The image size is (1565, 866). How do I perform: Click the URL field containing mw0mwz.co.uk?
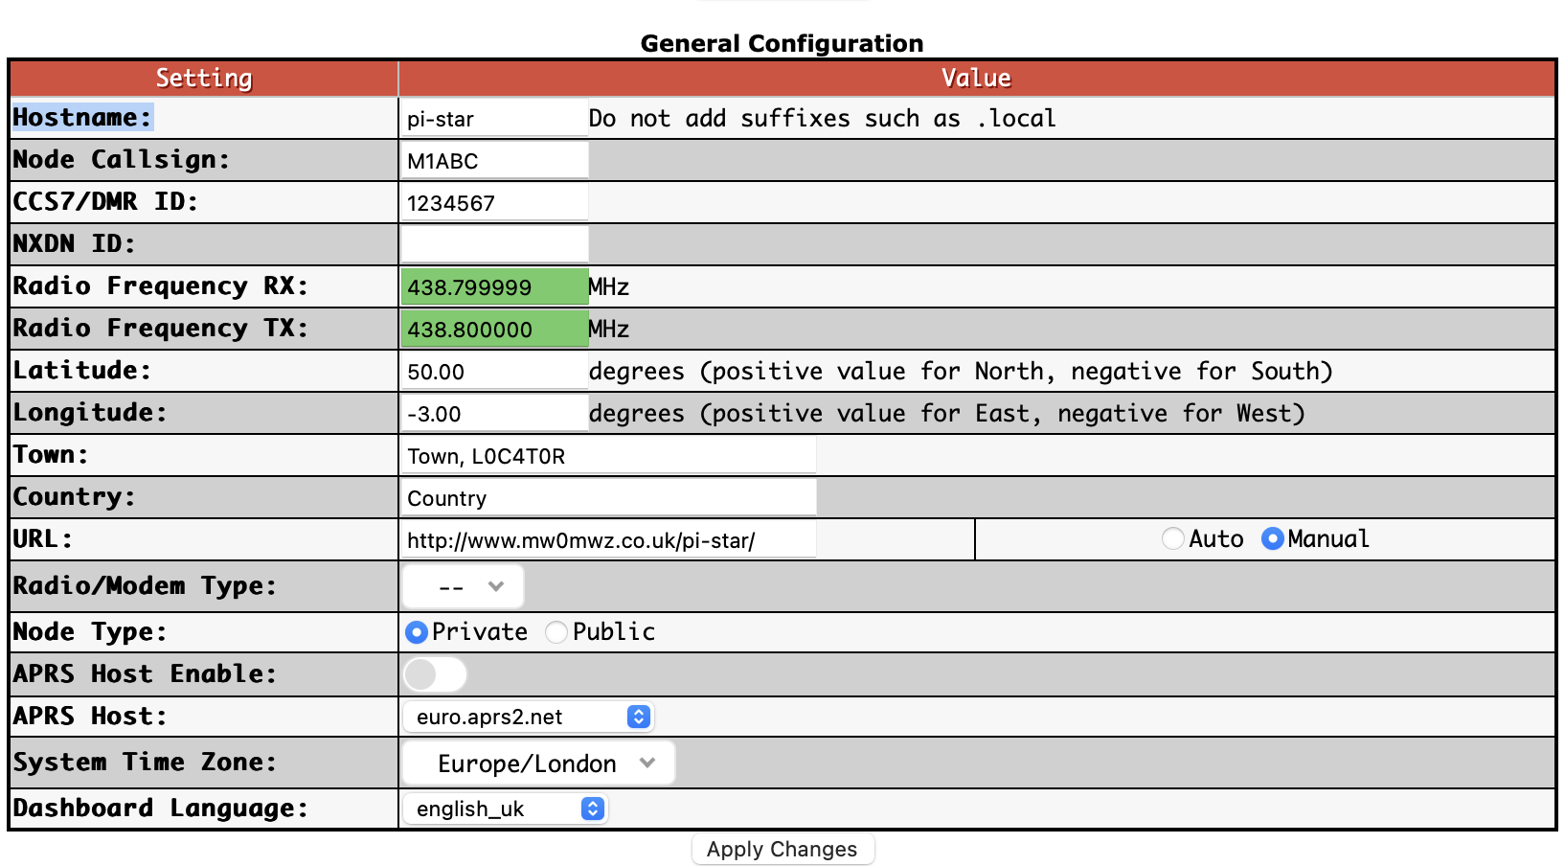coord(607,538)
